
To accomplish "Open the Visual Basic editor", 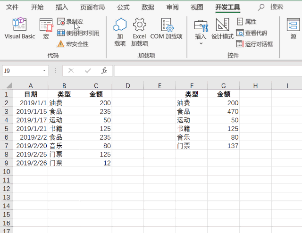I will (x=20, y=28).
